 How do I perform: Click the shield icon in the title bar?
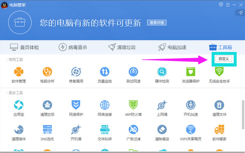[221, 5]
